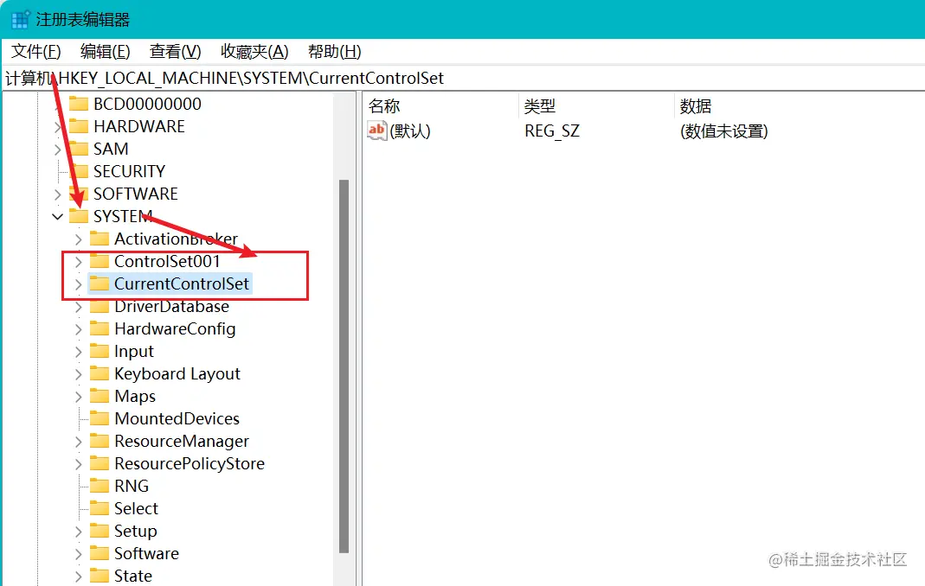This screenshot has width=925, height=586.
Task: Collapse the SYSTEM key
Action: coord(57,216)
